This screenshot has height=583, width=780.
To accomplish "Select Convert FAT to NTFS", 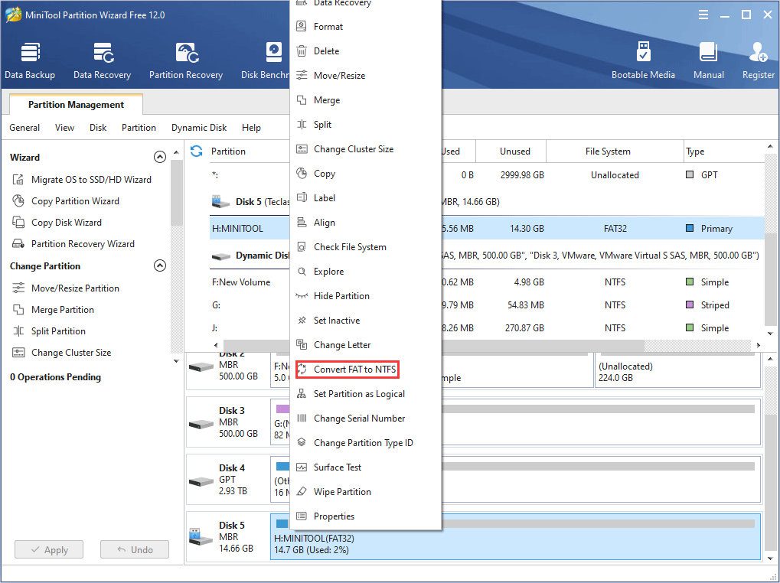I will click(366, 370).
